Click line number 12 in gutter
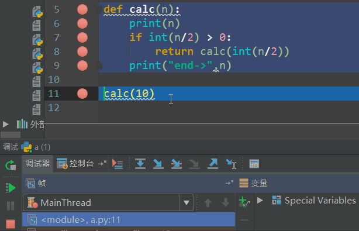 tap(54, 108)
